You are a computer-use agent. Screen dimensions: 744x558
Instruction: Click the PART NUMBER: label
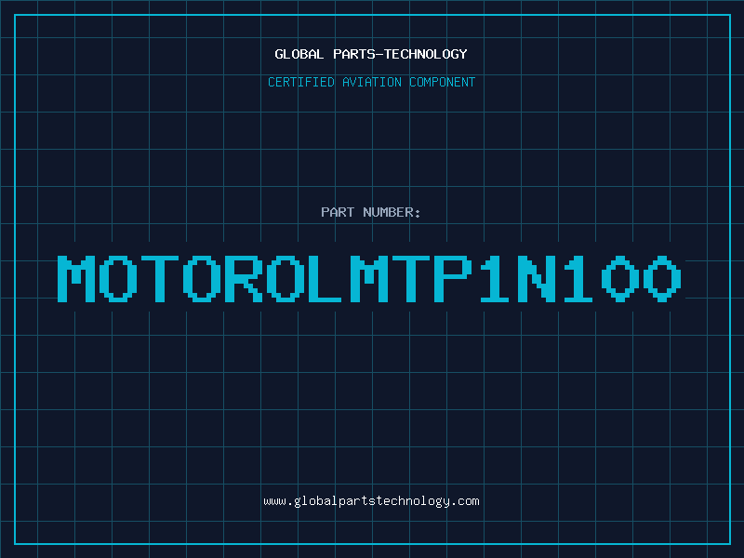pyautogui.click(x=370, y=212)
